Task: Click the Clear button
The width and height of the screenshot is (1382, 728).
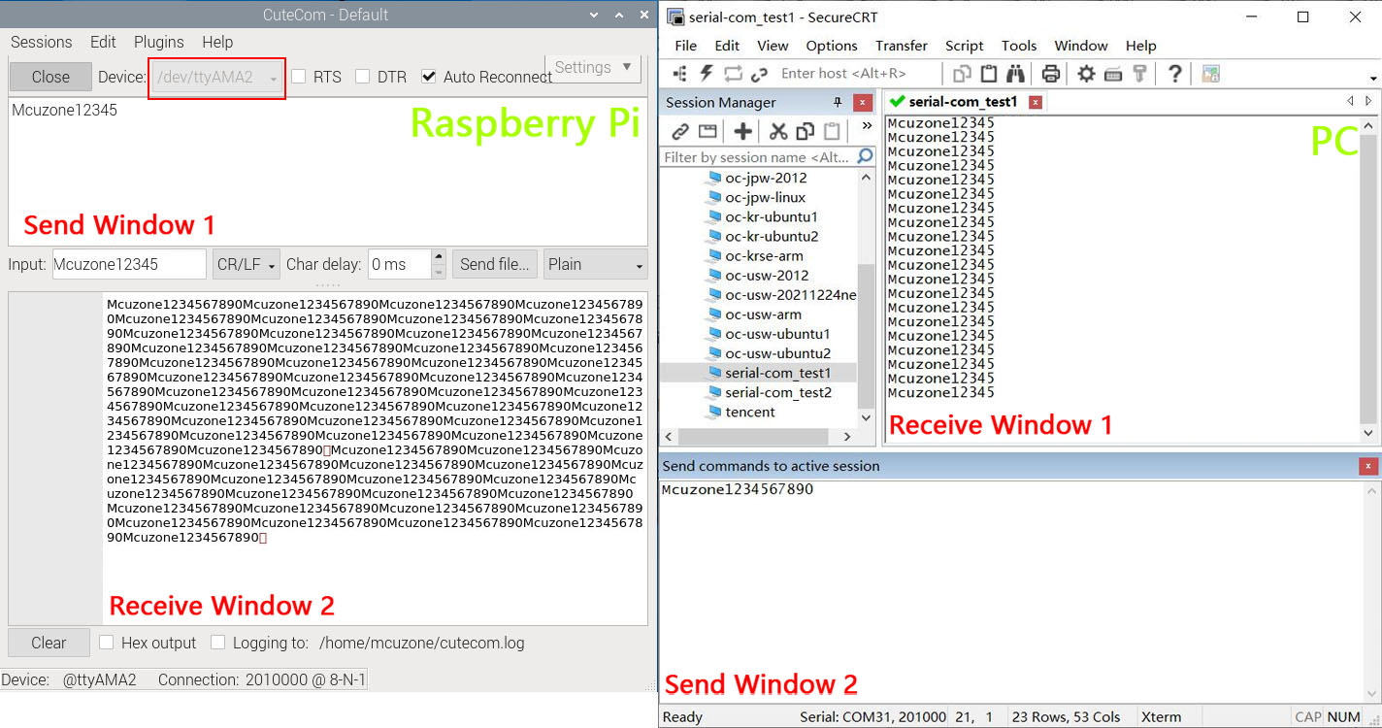Action: pyautogui.click(x=49, y=643)
